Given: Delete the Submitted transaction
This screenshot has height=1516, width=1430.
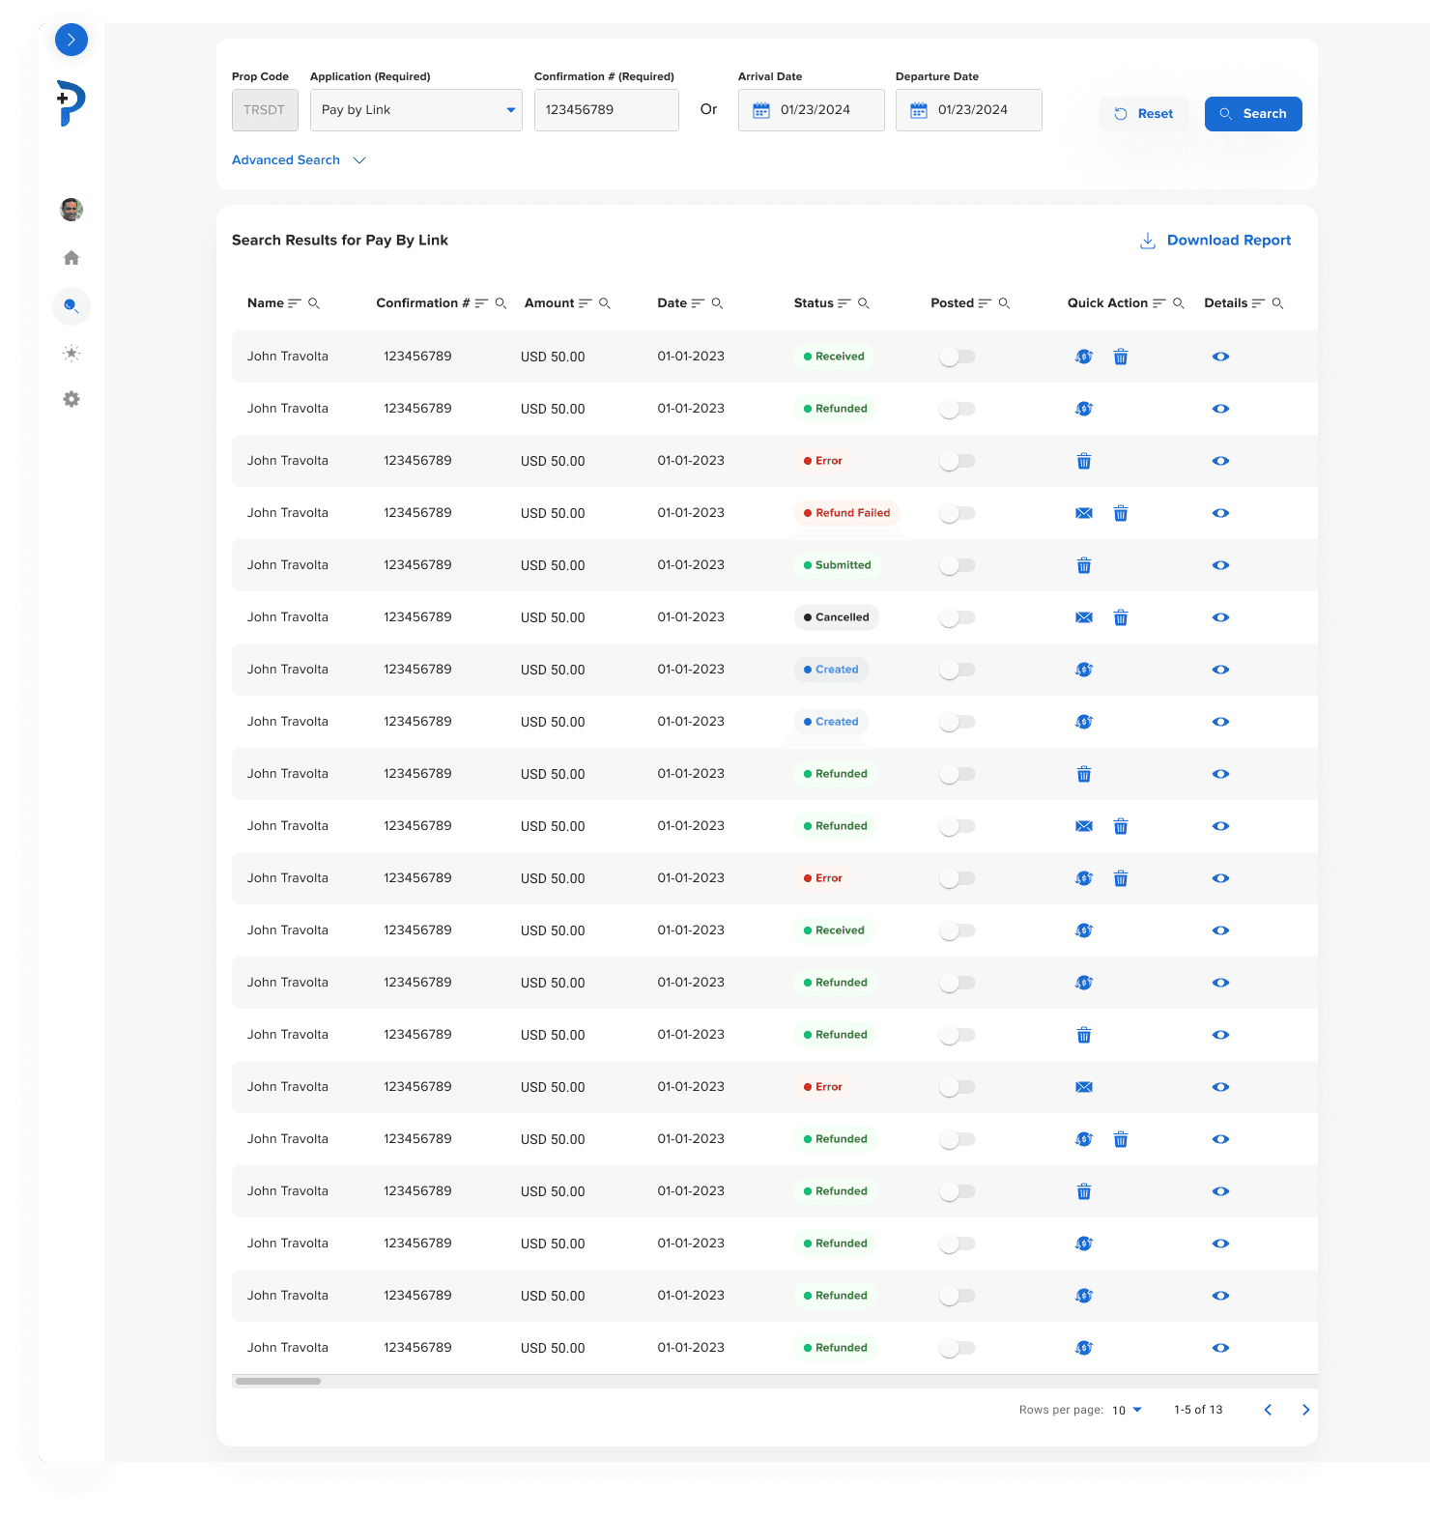Looking at the screenshot, I should [x=1084, y=565].
